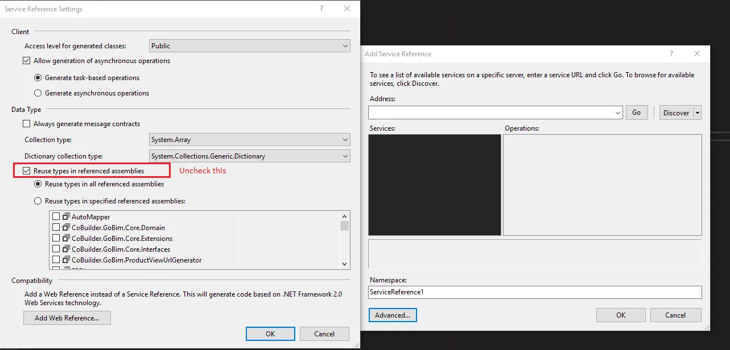Click the assembly list scroll-down arrow
Image resolution: width=730 pixels, height=350 pixels.
344,264
